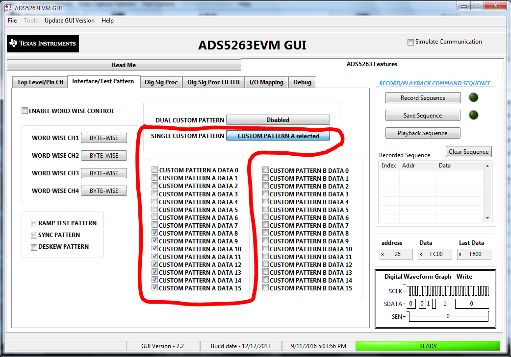Check CUSTOM PATTERN B DATA 8
The height and width of the screenshot is (357, 511).
point(266,233)
